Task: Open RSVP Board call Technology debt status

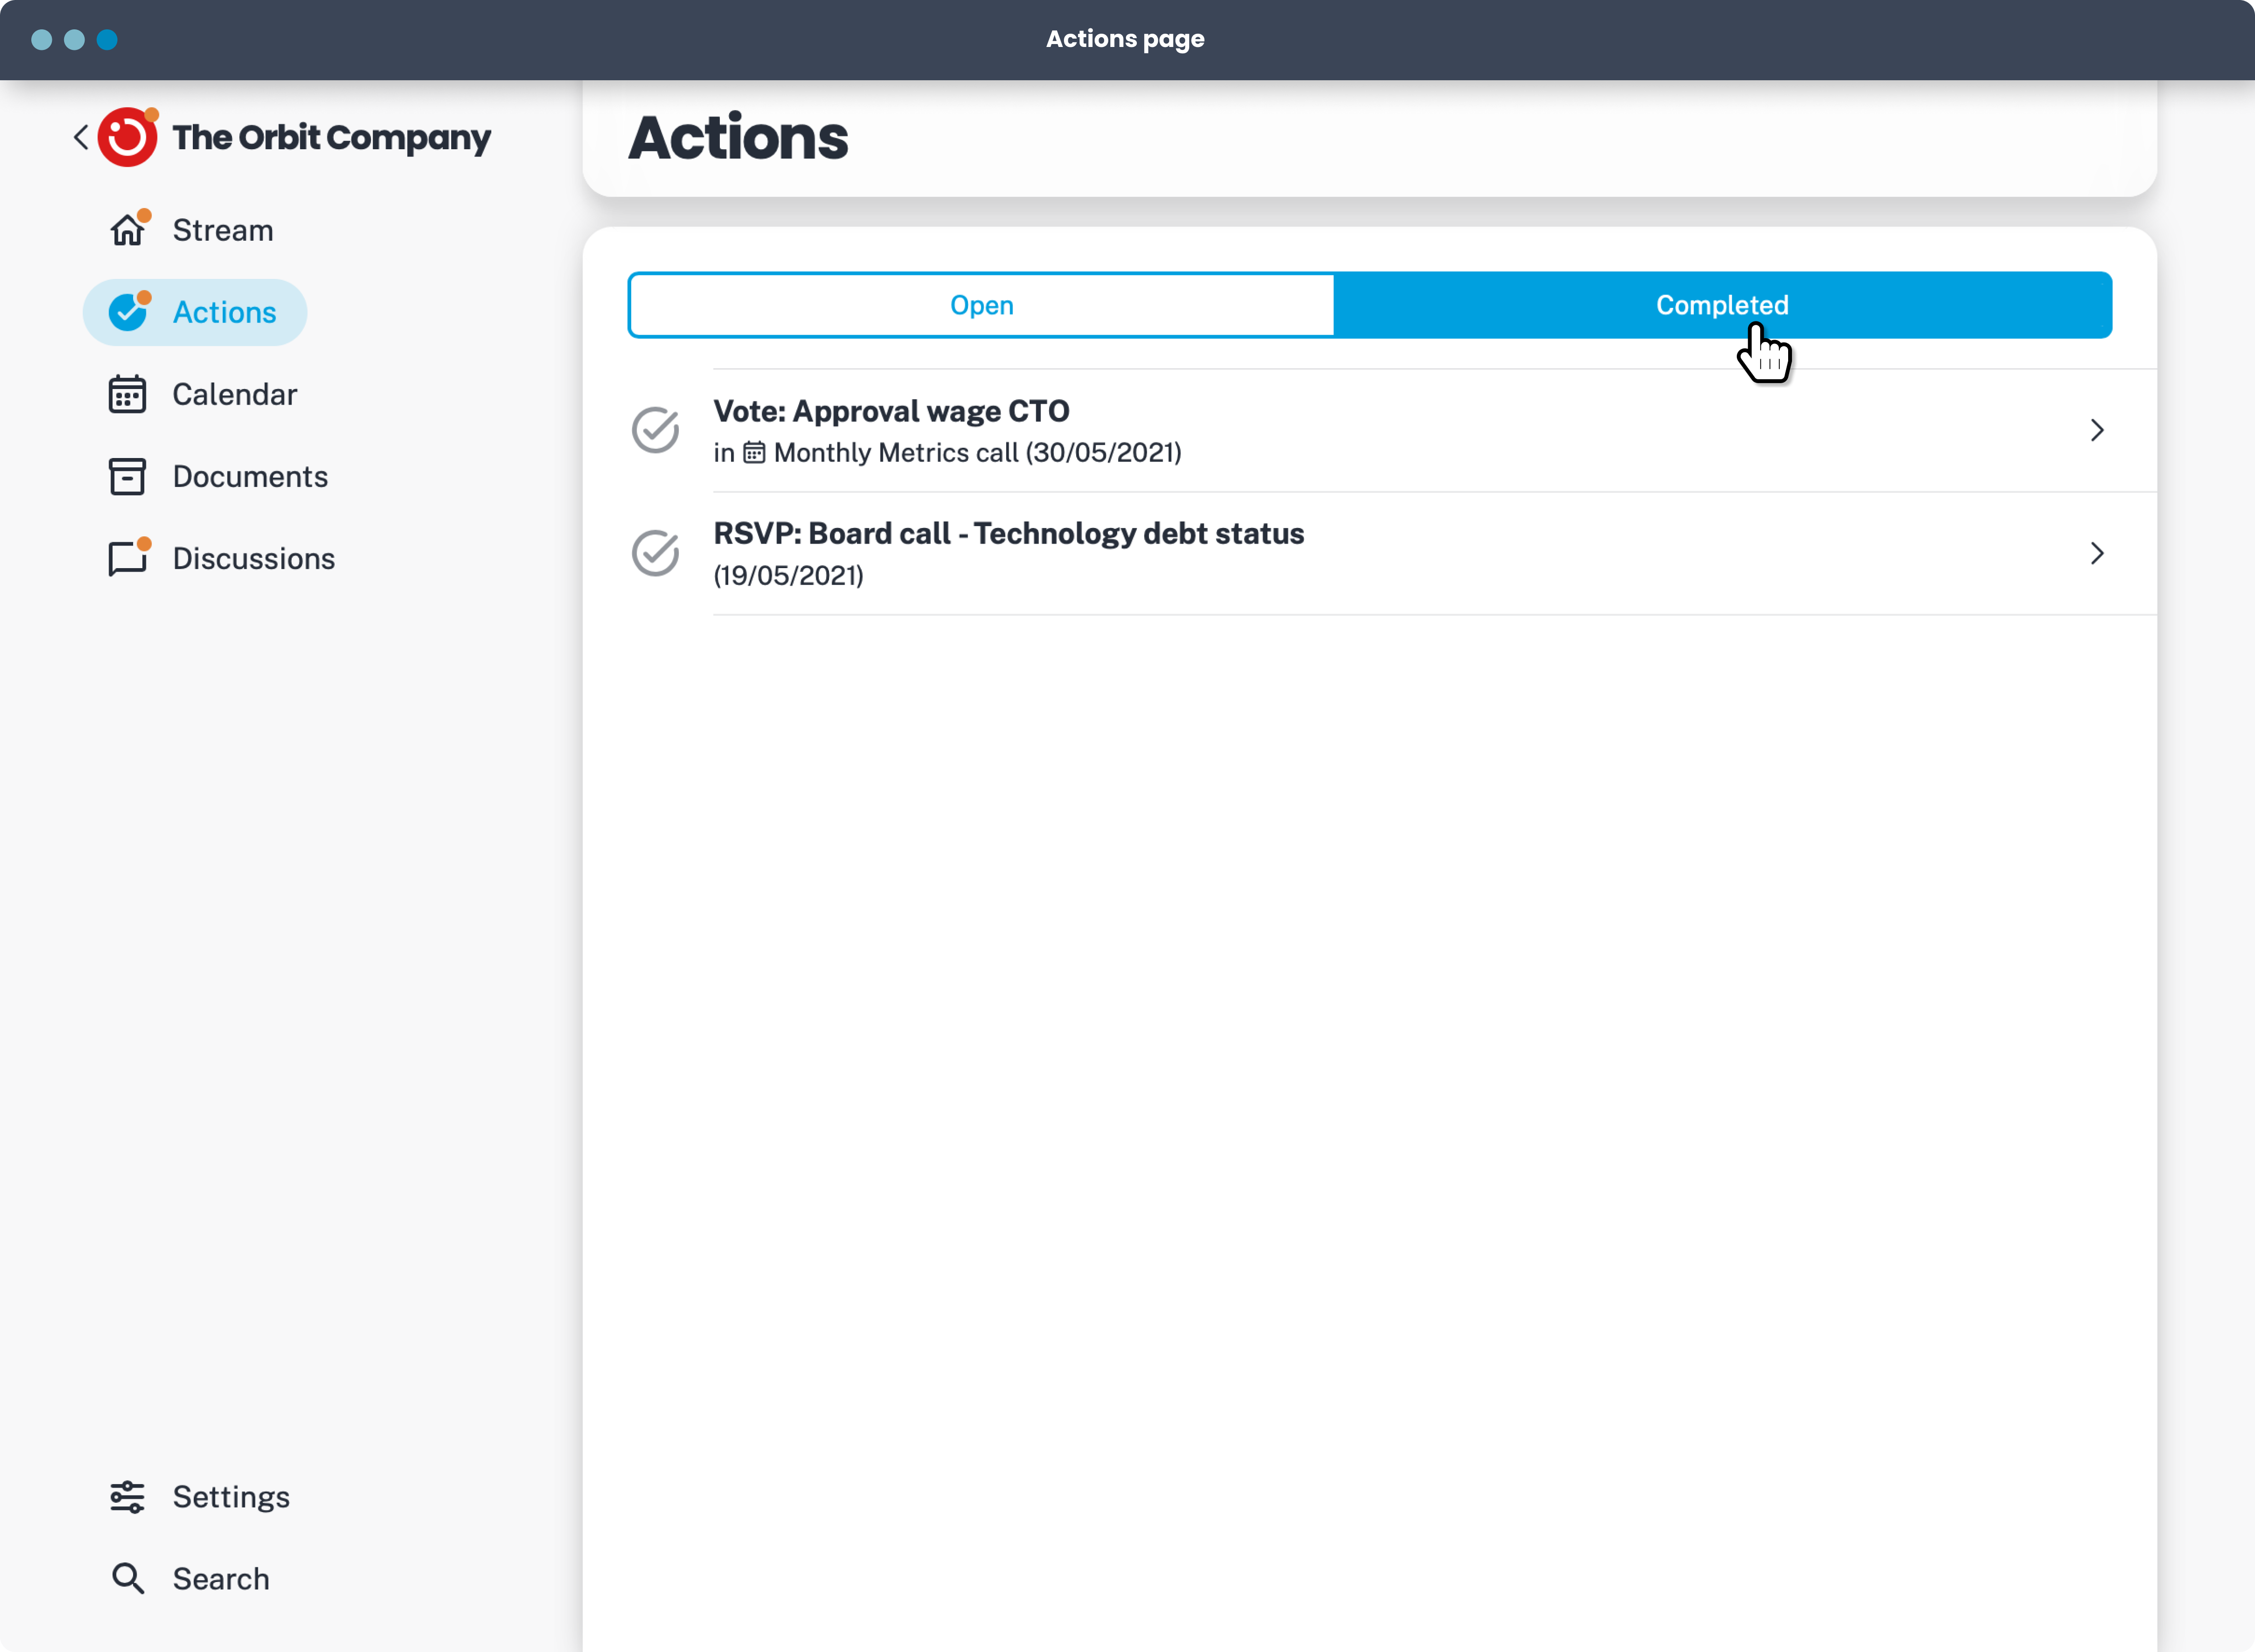Action: [1008, 534]
